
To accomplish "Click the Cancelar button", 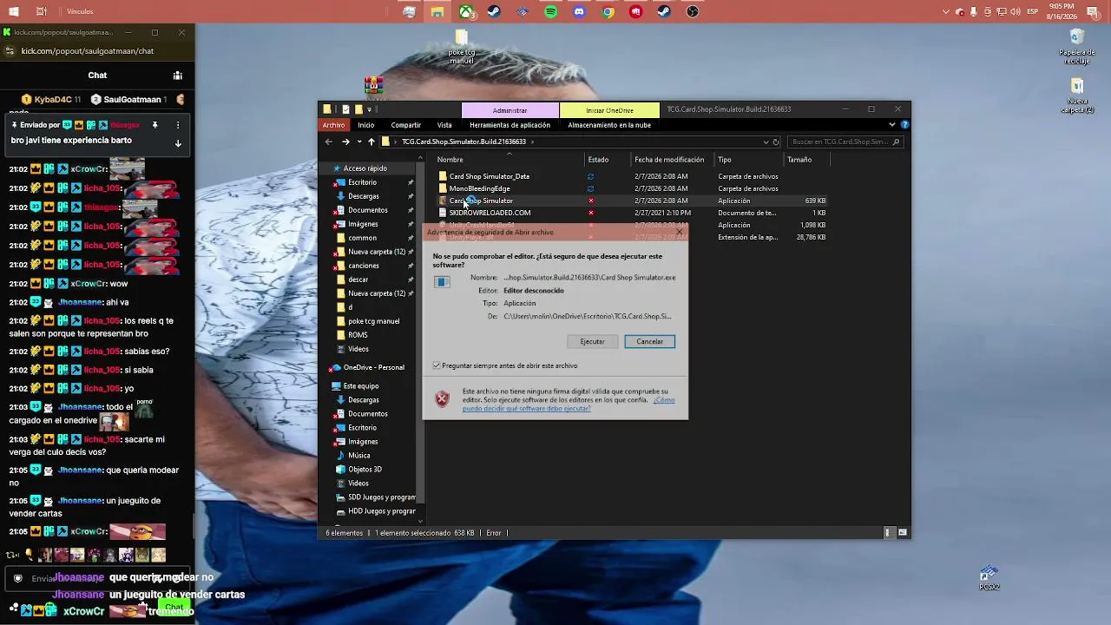I will (649, 341).
